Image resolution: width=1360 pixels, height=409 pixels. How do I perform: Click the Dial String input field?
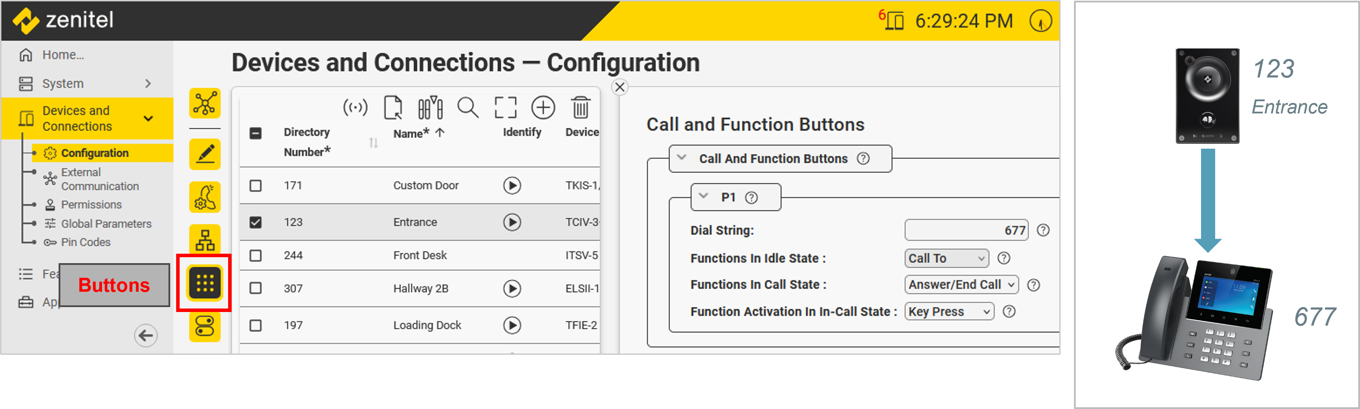click(x=965, y=230)
